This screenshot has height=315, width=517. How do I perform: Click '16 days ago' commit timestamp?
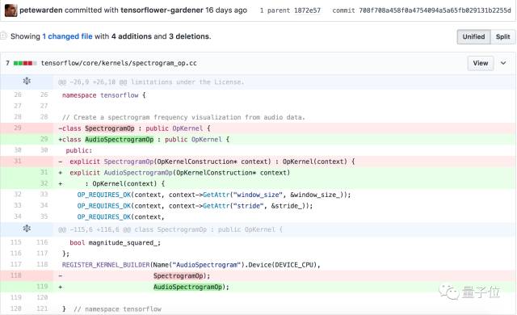[226, 10]
